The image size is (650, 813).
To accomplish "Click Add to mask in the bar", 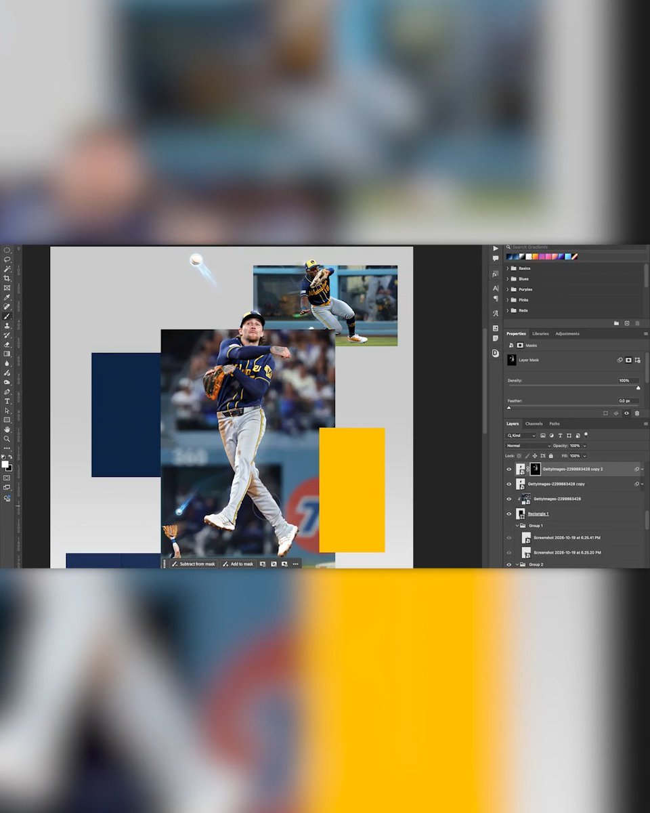I will (238, 564).
